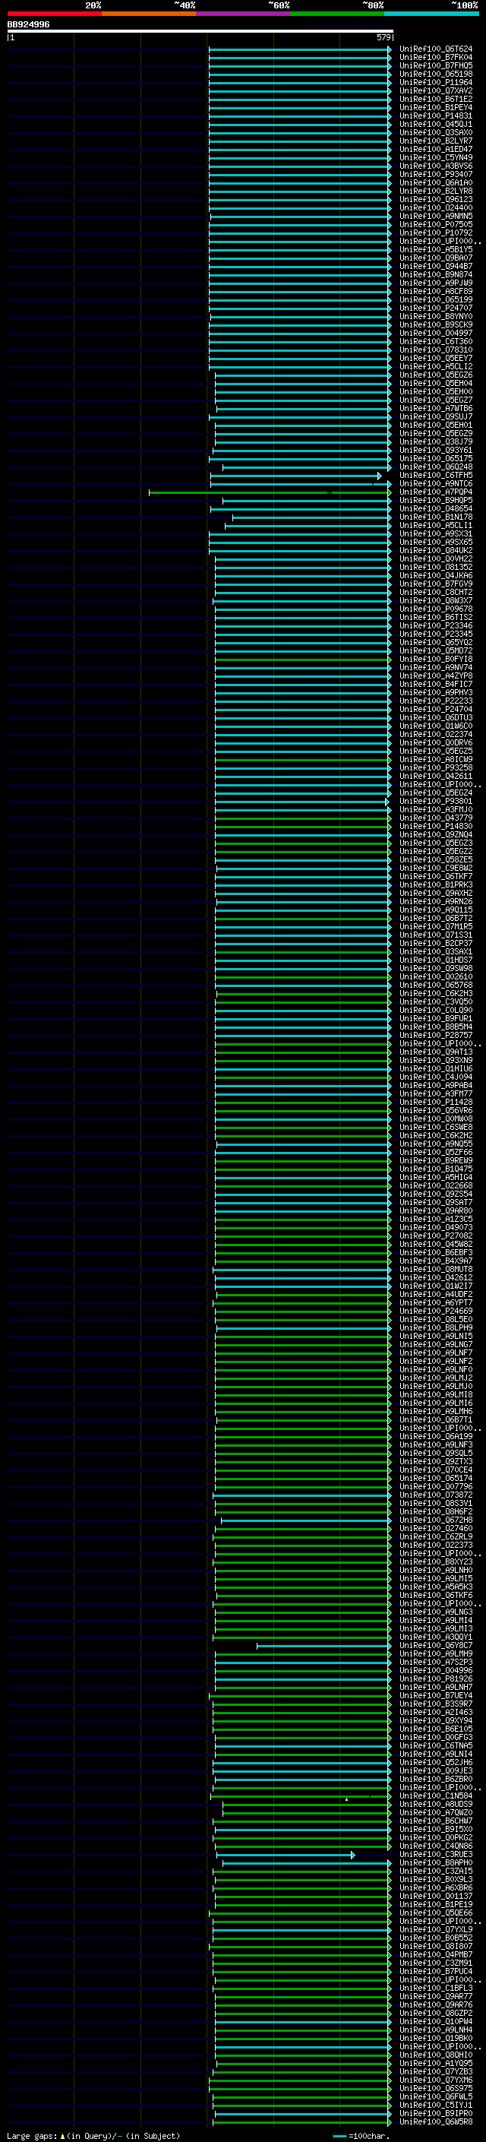Open hit UniRef100_P10792
The height and width of the screenshot is (2142, 486).
[435, 233]
